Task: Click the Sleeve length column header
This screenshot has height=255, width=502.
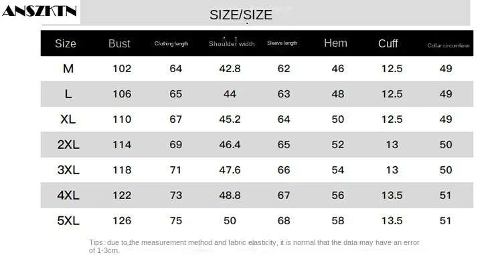Action: (x=282, y=43)
